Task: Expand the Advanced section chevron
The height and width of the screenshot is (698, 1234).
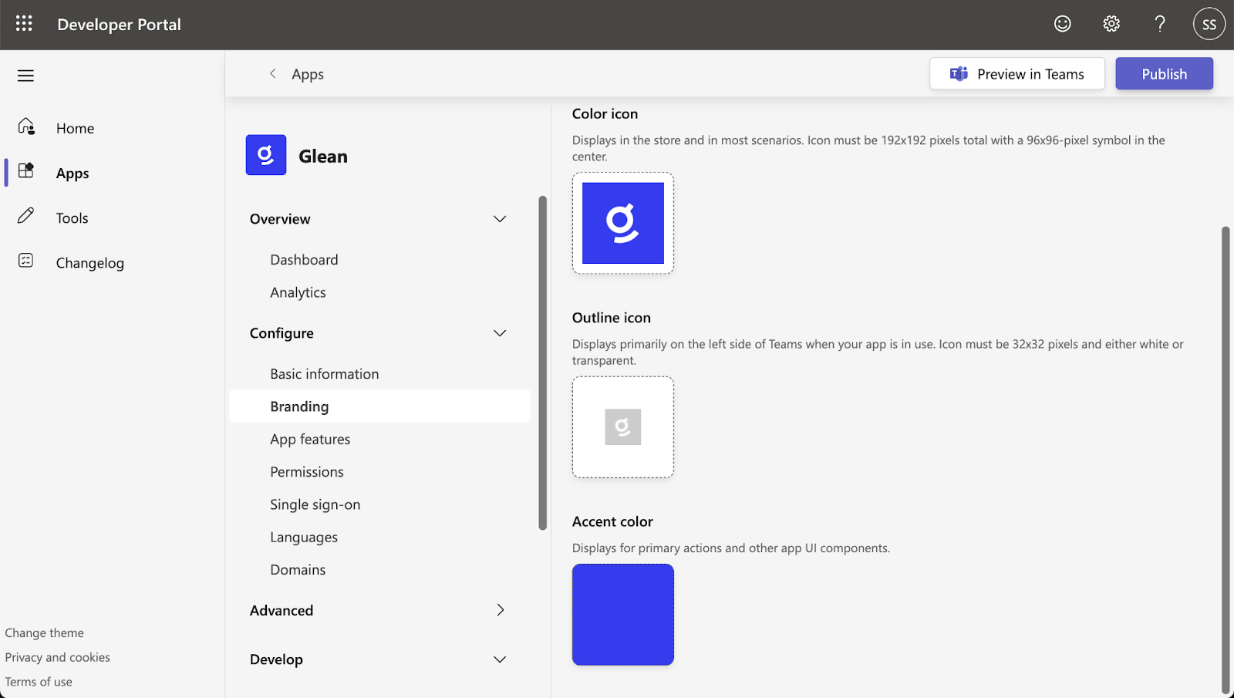Action: (501, 610)
